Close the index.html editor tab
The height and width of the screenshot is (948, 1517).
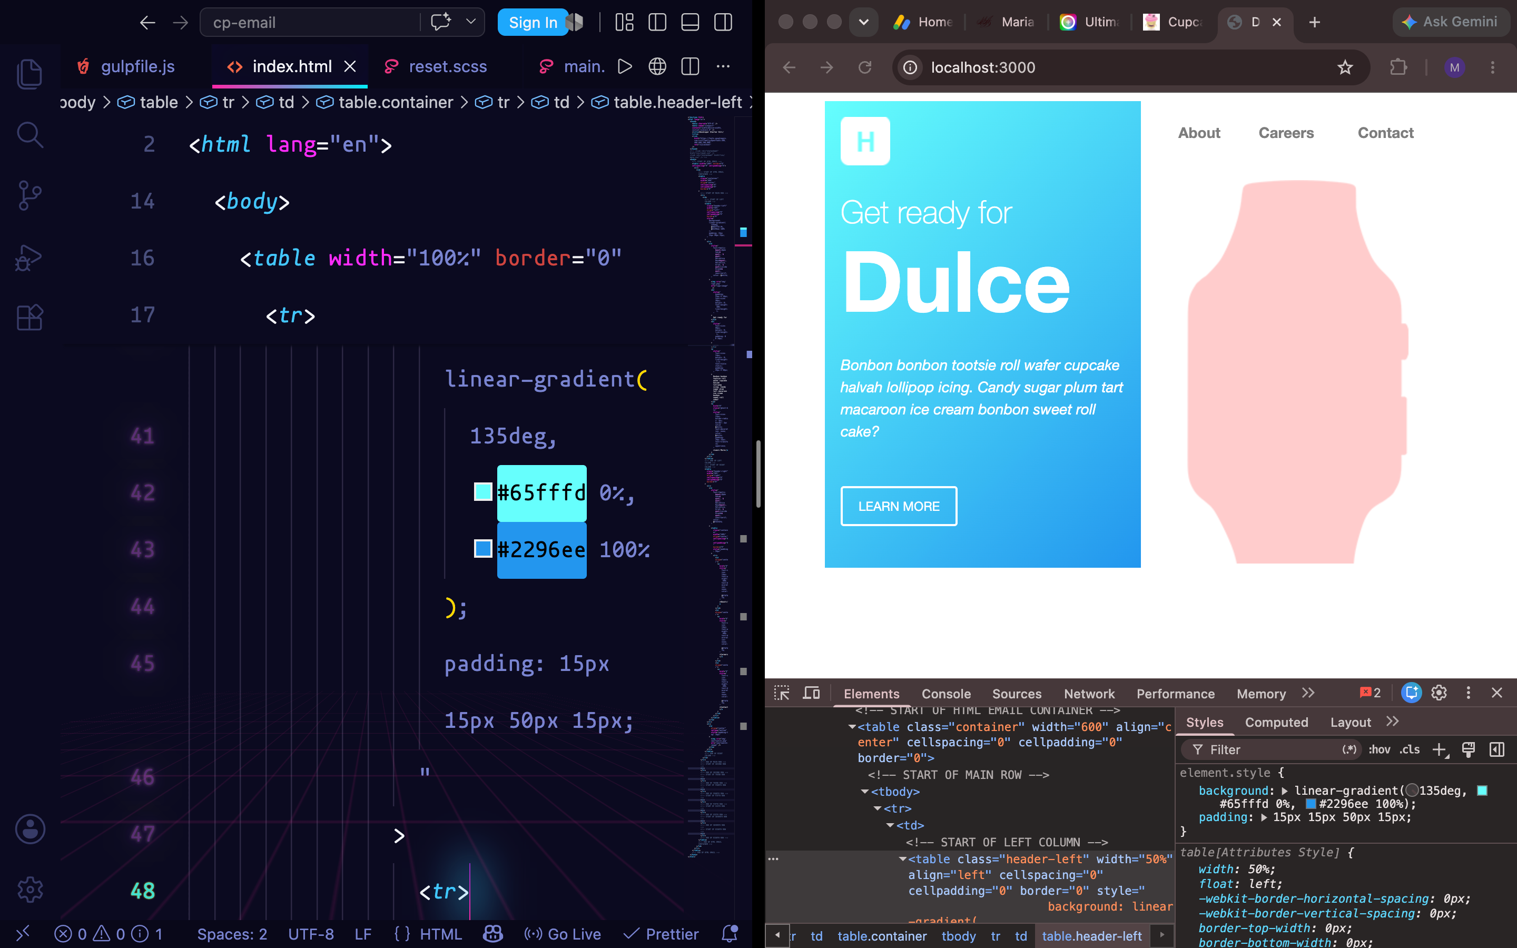point(350,66)
